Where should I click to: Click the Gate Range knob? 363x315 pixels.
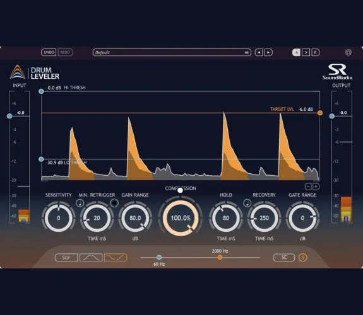(x=302, y=218)
